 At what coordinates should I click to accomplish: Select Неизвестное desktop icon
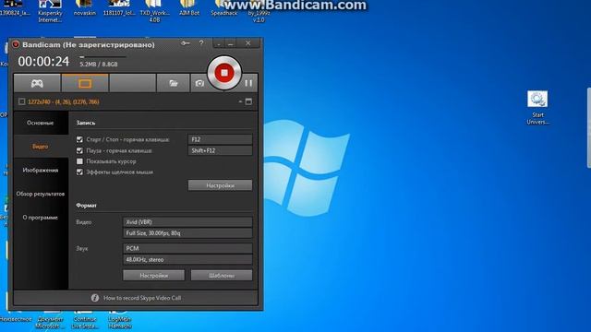point(16,316)
